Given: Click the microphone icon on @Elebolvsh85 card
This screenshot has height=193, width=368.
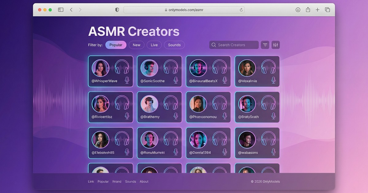Looking at the screenshot, I should tap(127, 152).
